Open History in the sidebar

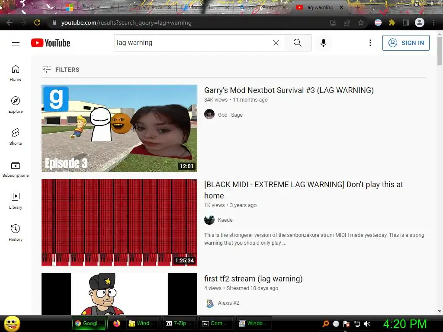coord(16,232)
